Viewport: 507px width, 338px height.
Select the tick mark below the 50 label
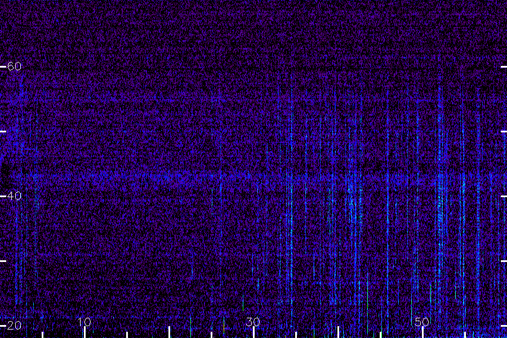coord(422,332)
